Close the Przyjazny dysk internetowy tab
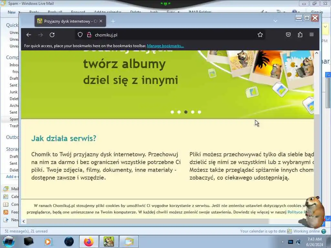The width and height of the screenshot is (331, 248). click(101, 21)
